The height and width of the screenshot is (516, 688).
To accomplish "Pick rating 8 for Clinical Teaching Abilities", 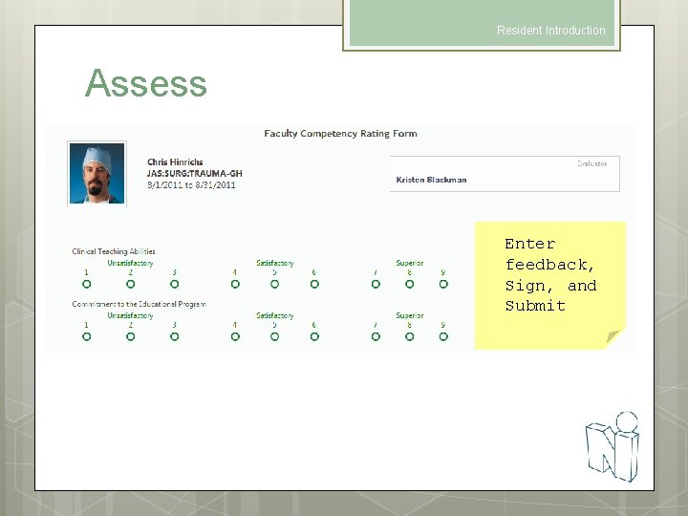I will [x=409, y=285].
